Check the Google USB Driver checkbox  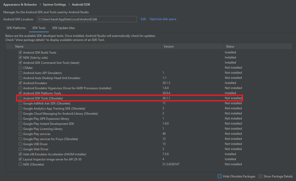click(20, 144)
